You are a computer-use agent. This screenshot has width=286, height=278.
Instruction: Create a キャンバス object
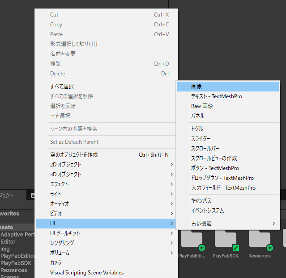[x=228, y=200]
